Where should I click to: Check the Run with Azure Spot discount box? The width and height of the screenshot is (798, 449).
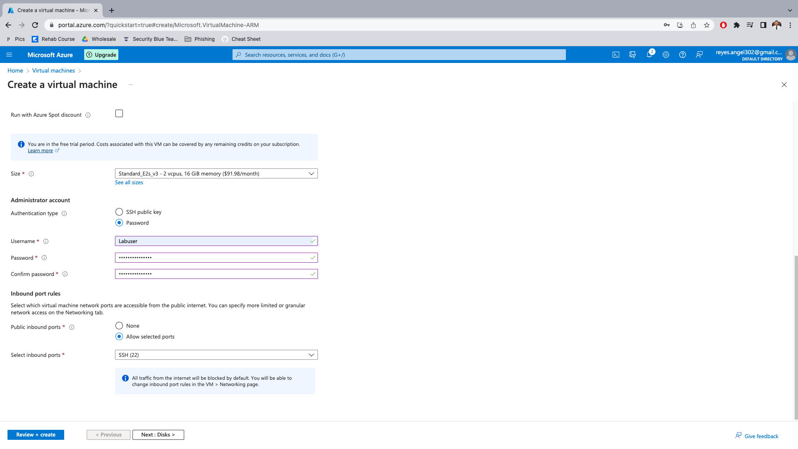(x=119, y=113)
